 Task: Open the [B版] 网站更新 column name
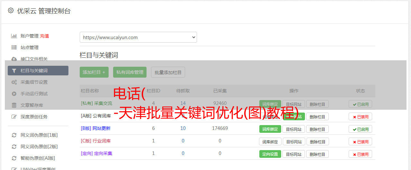click(96, 128)
